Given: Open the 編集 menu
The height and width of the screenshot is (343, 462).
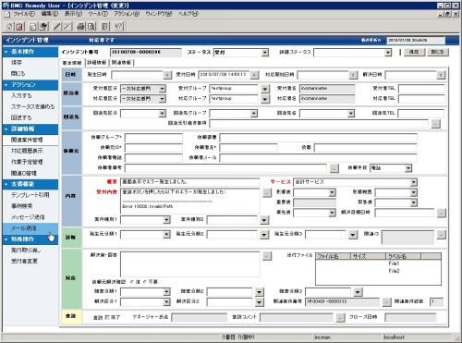Looking at the screenshot, I should (x=49, y=14).
